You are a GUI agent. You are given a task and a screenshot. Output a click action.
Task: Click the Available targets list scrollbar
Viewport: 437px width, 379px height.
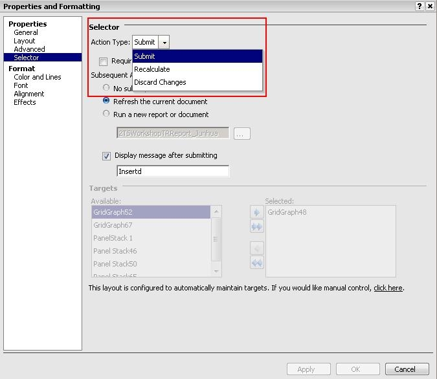(216, 241)
